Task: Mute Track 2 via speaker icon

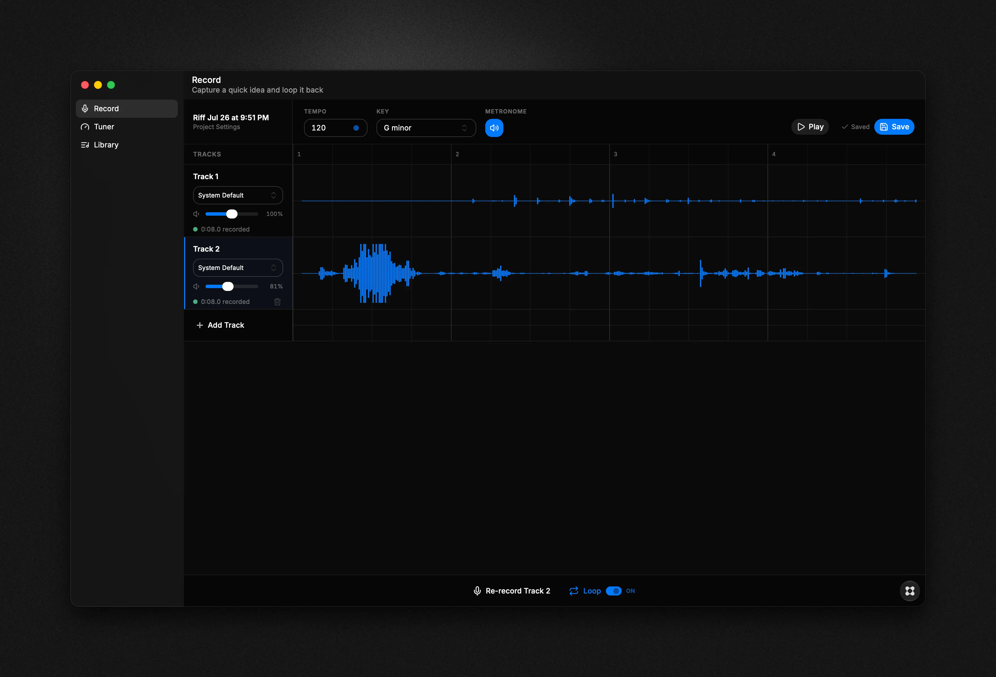Action: pyautogui.click(x=196, y=286)
